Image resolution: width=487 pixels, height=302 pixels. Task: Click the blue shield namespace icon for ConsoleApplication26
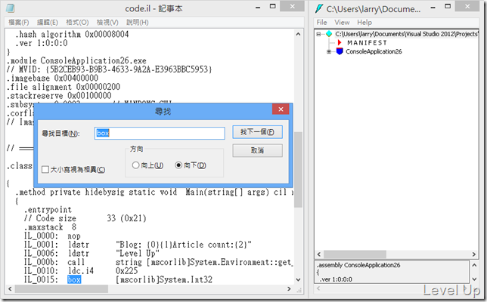tap(340, 51)
